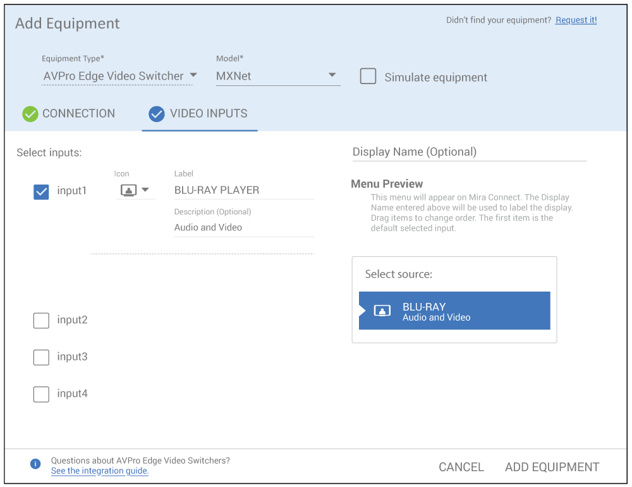Click the blue Video Inputs checkmark icon
This screenshot has width=632, height=487.
tap(156, 114)
